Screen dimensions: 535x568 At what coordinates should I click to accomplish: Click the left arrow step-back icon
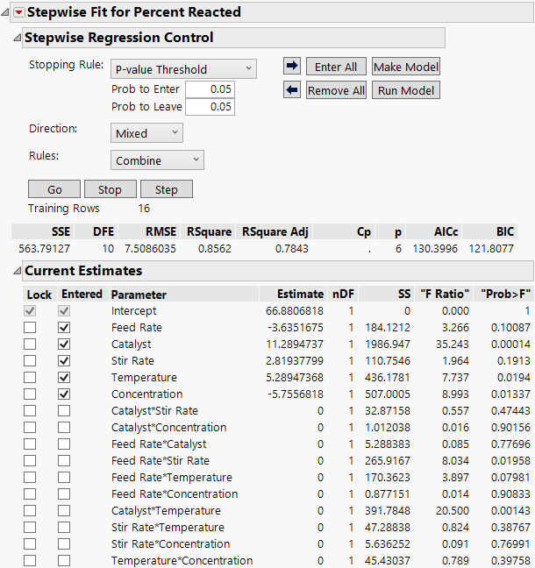292,89
